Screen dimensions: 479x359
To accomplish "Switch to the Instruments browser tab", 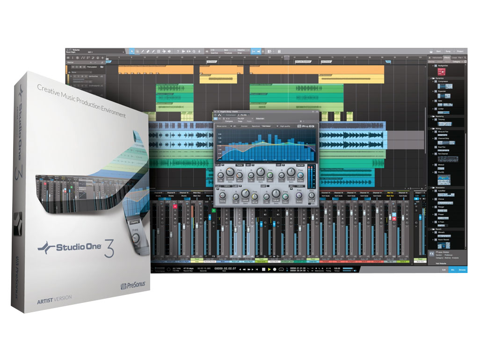I will click(438, 57).
